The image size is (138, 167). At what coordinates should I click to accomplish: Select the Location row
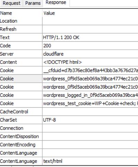[69, 21]
